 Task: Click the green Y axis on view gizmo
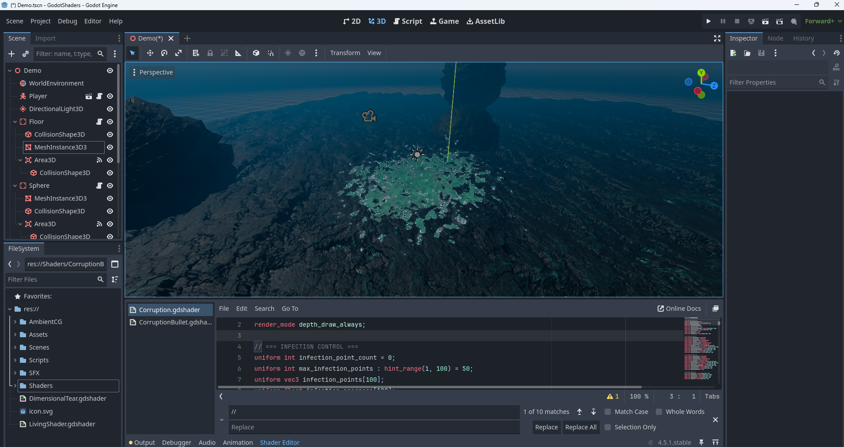(x=701, y=73)
